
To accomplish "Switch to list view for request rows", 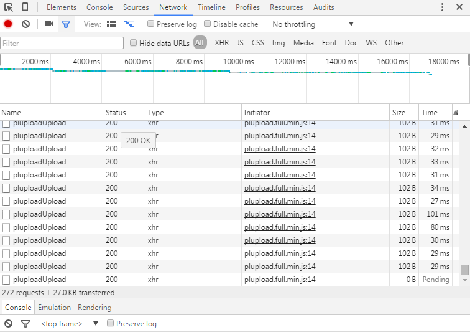I will [111, 24].
